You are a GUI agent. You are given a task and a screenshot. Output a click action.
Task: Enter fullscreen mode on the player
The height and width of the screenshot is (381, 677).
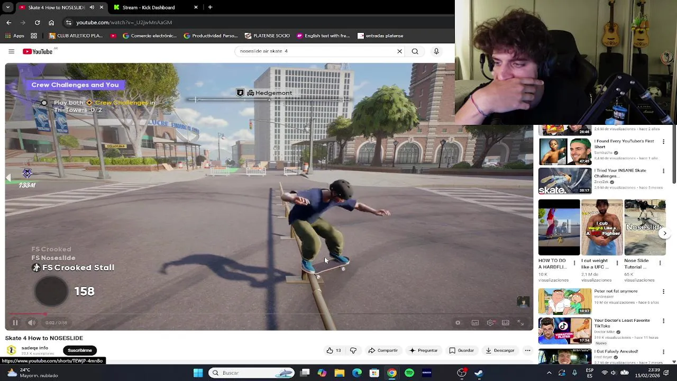point(520,322)
